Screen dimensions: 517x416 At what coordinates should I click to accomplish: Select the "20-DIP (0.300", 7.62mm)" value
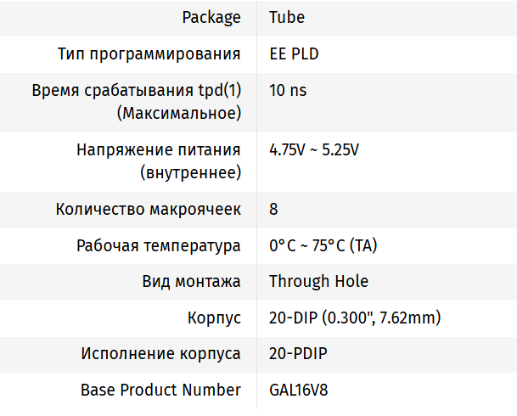[355, 318]
